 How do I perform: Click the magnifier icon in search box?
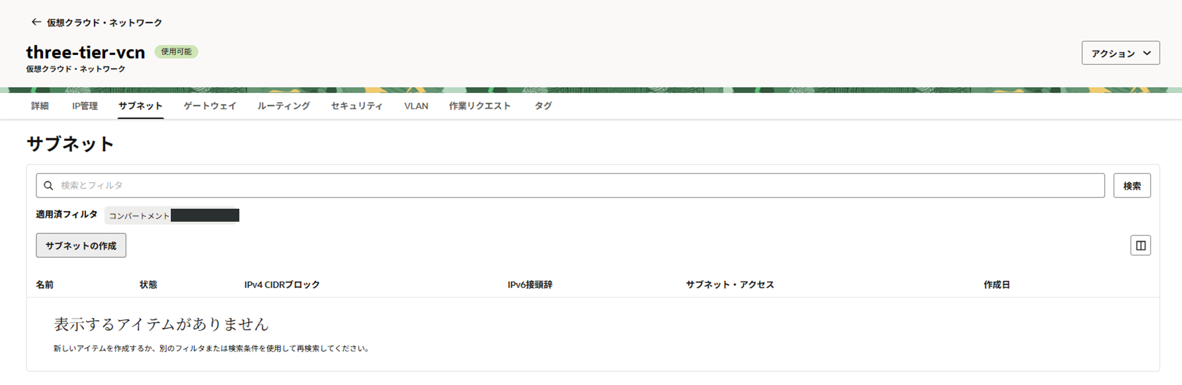48,185
